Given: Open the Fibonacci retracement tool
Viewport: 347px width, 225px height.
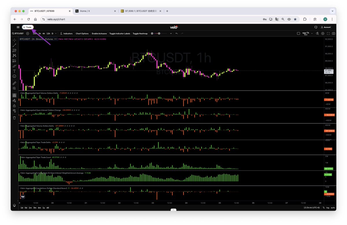Looking at the screenshot, I should [x=14, y=50].
